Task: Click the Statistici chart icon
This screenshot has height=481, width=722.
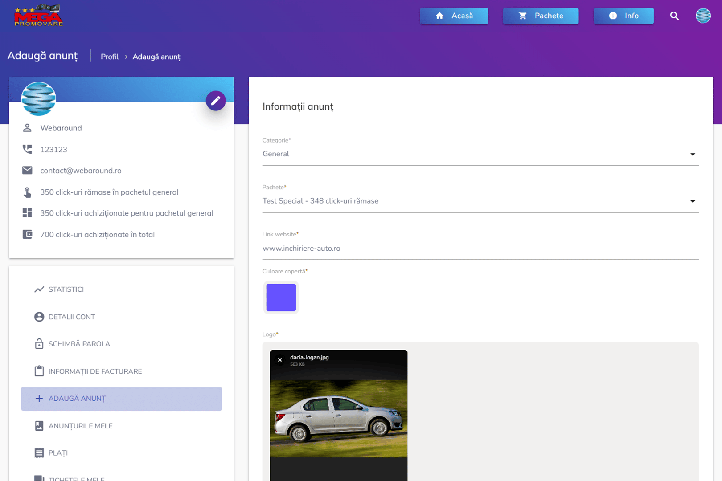Action: (39, 289)
